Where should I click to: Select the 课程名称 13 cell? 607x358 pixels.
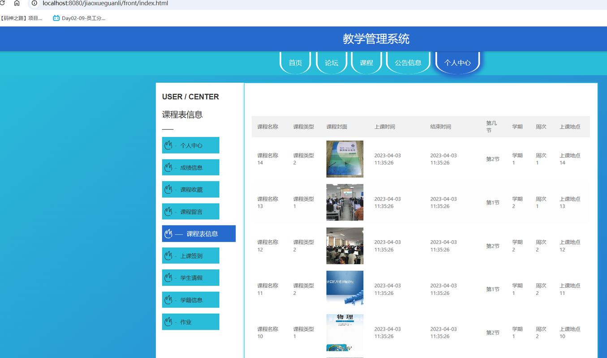coord(268,202)
